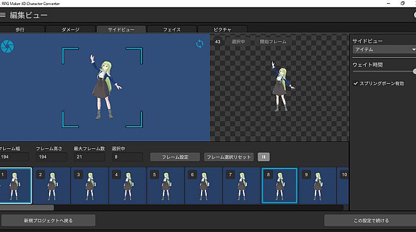The width and height of the screenshot is (416, 232).
Task: Click the camera shutter capture icon
Action: 7,46
